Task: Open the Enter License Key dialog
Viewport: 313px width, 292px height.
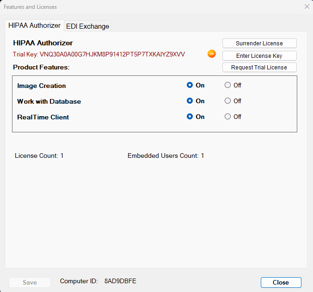Action: [x=259, y=56]
